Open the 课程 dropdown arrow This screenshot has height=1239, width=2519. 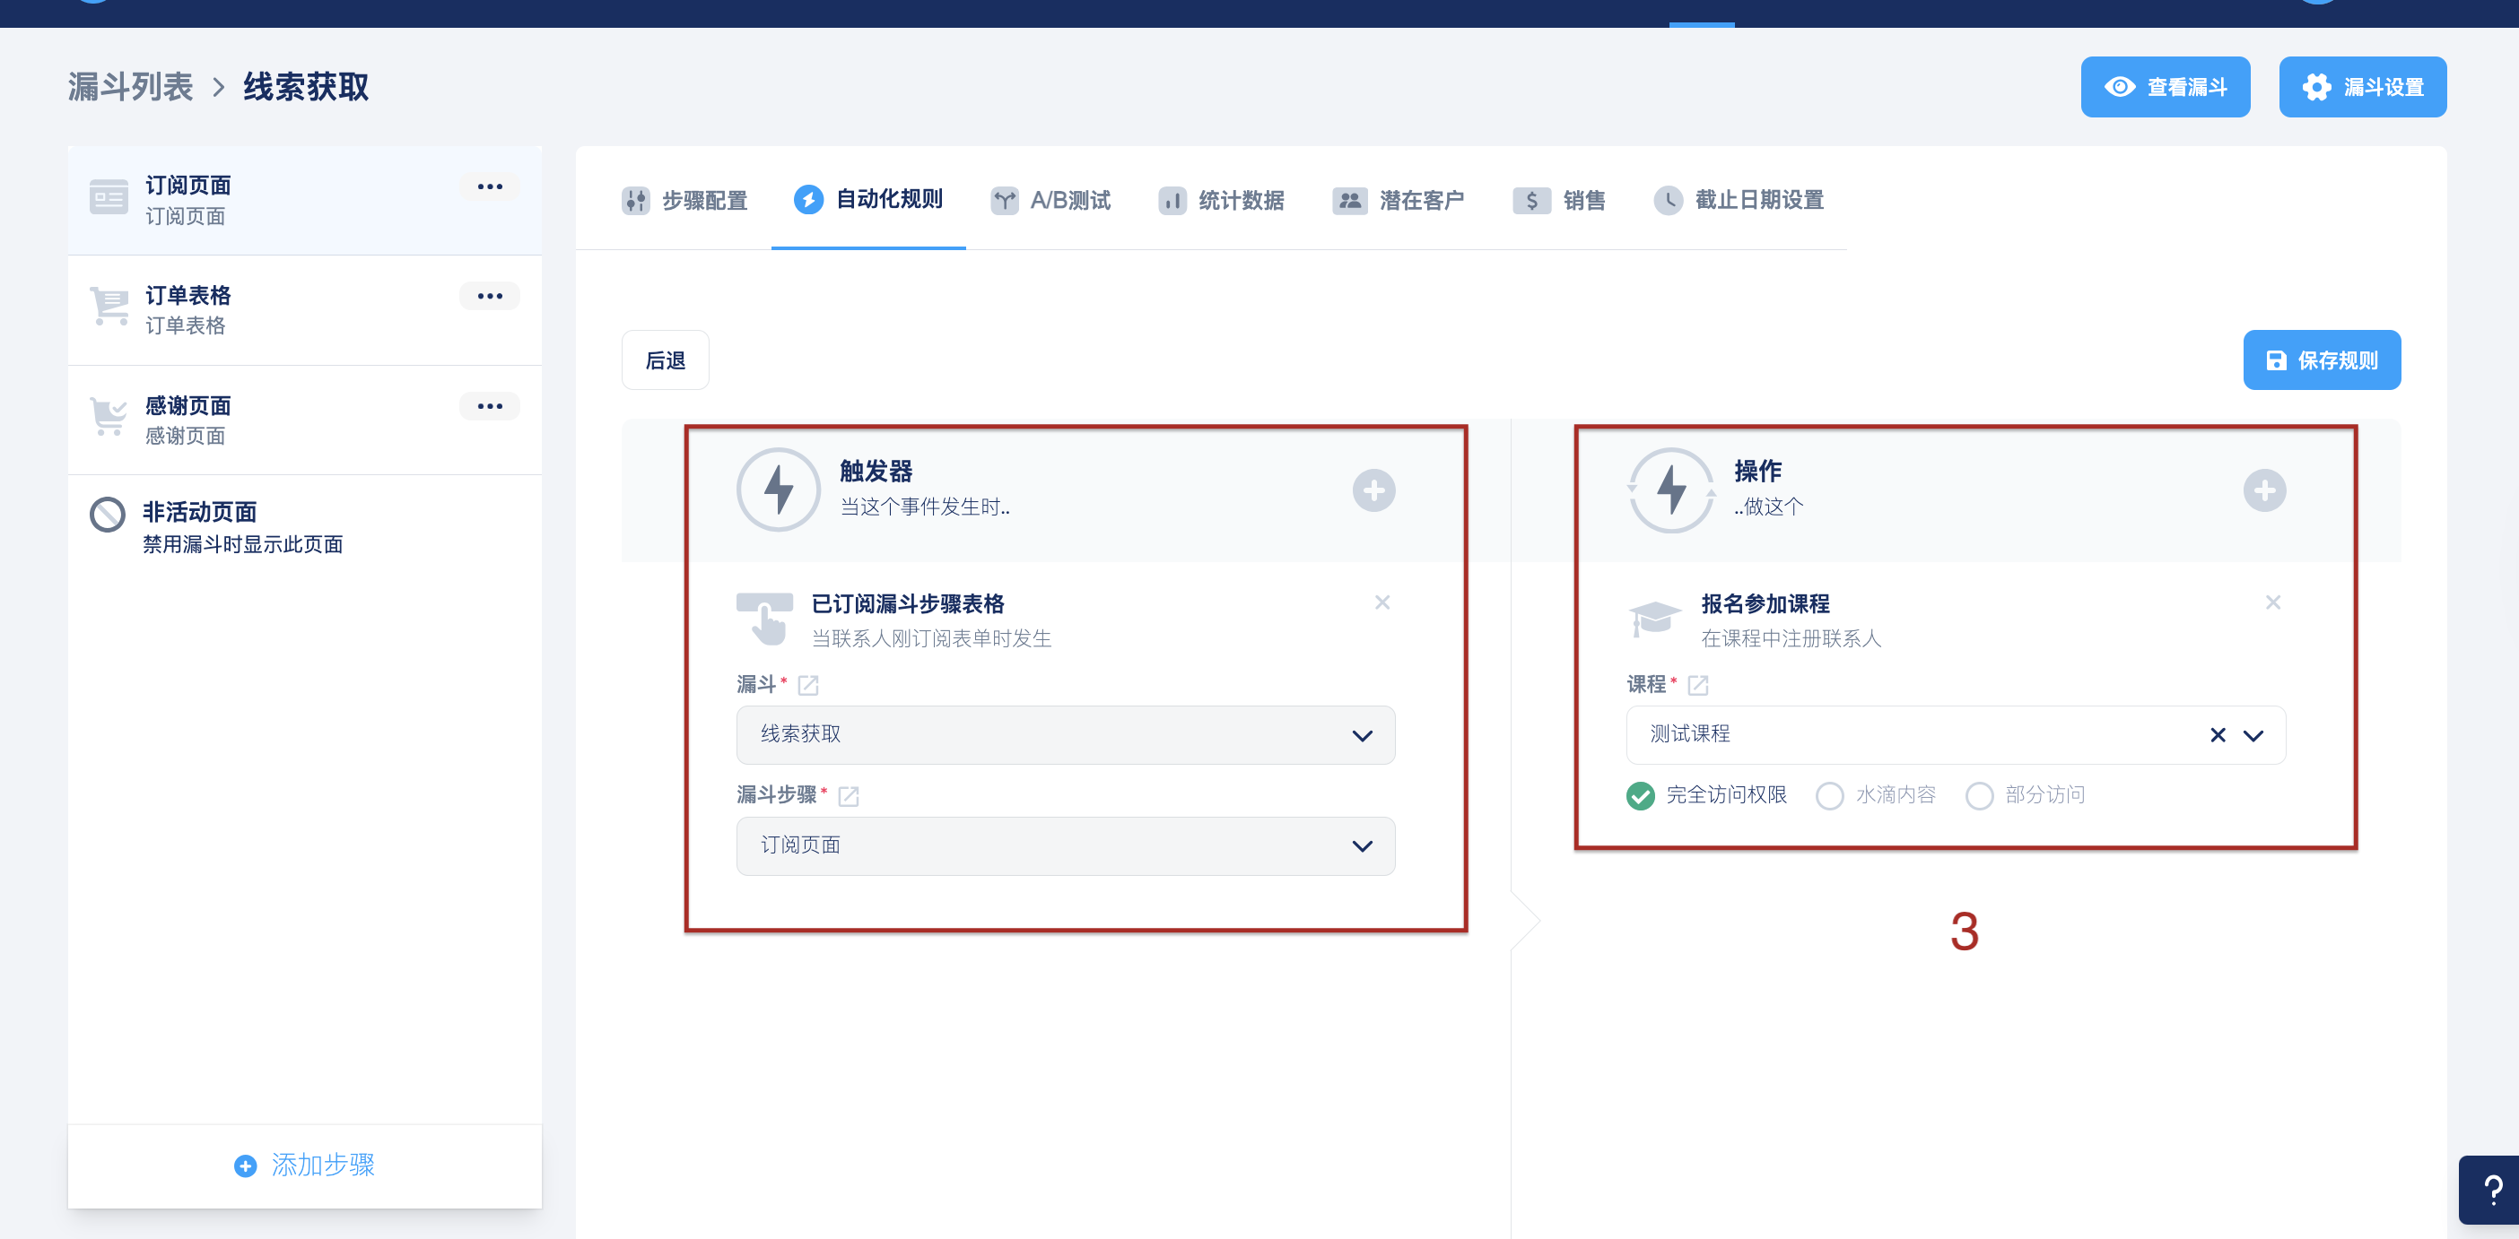2253,736
